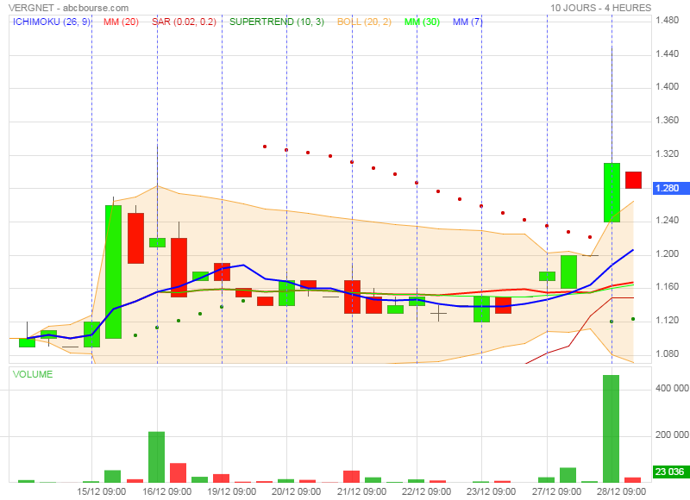Viewport: 690px width, 500px height.
Task: Click the 1.320 price axis label
Action: [667, 153]
